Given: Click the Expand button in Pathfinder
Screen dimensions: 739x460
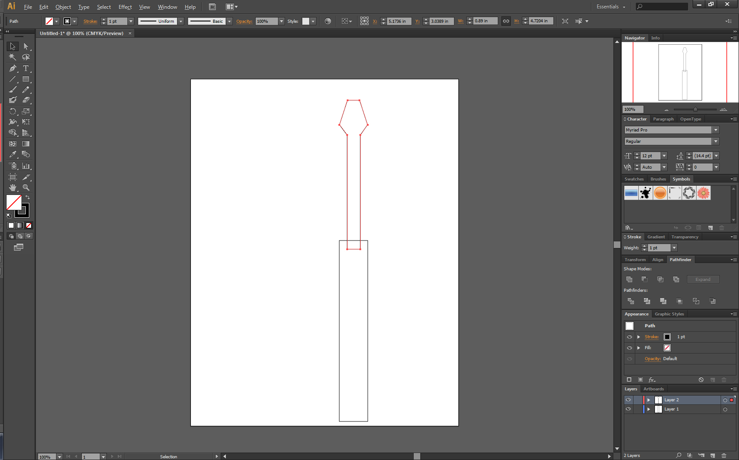Looking at the screenshot, I should [x=703, y=279].
